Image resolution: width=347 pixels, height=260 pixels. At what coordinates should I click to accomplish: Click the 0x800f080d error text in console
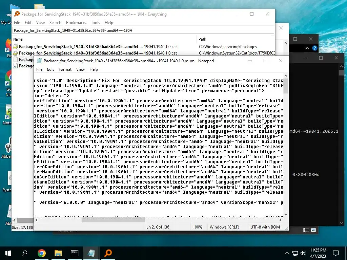click(306, 174)
